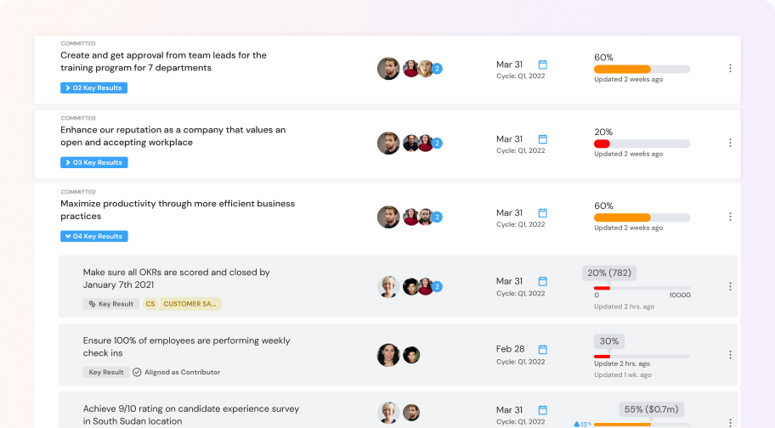This screenshot has width=775, height=428.
Task: Open calendar icon for training program objective
Action: click(x=543, y=65)
